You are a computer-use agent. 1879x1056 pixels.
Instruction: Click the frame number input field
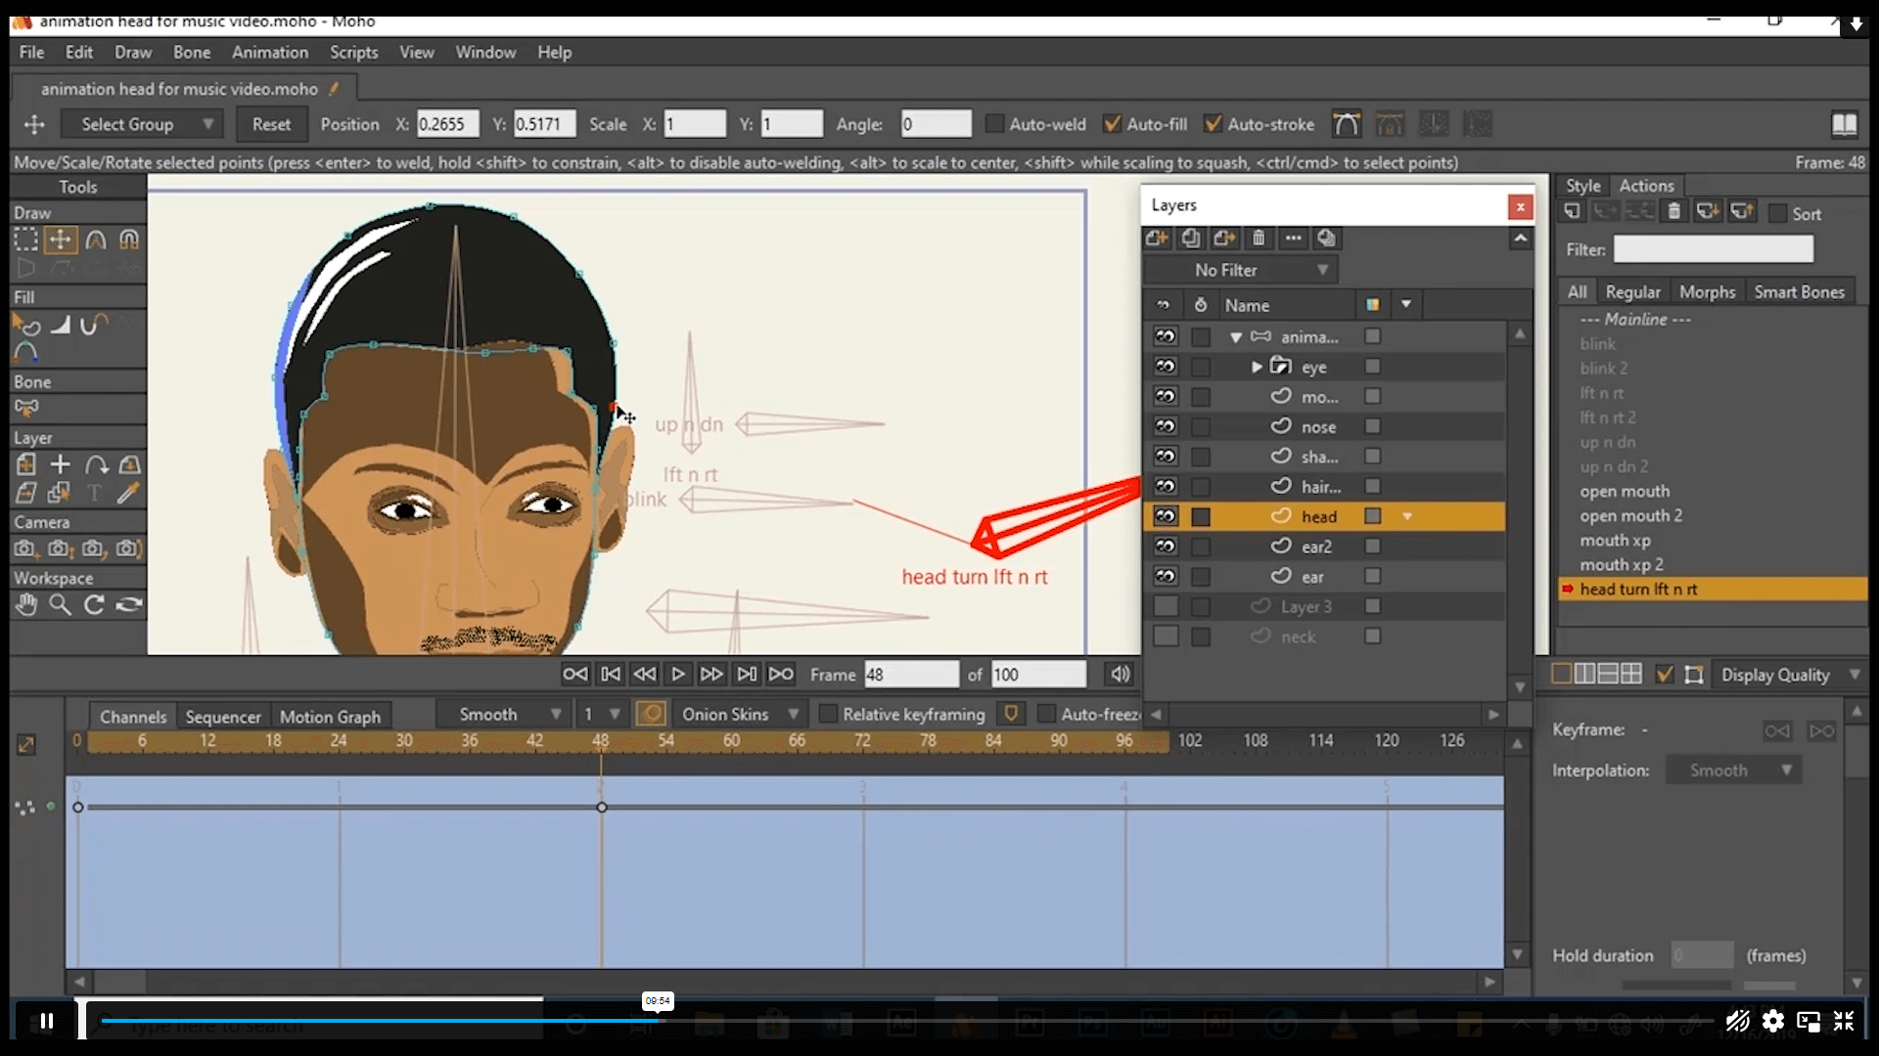(908, 673)
